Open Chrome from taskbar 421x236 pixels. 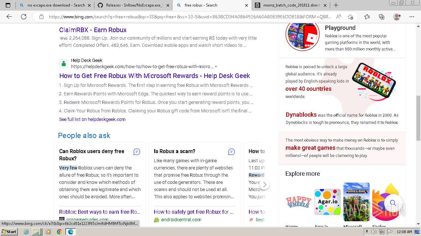tap(59, 232)
